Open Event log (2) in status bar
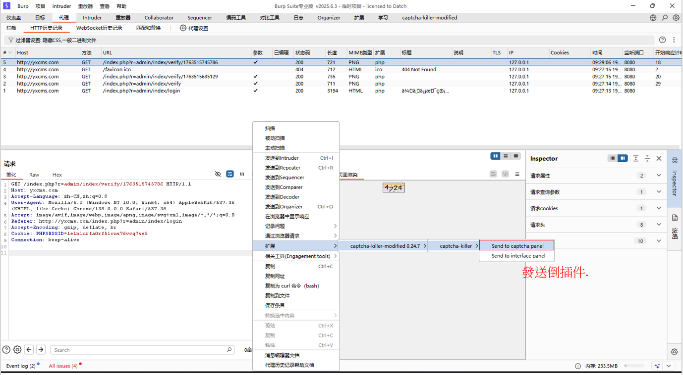Screen dimensions: 683x375 pos(21,366)
